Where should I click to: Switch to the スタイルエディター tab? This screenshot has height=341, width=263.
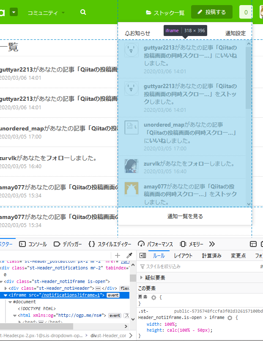click(x=110, y=244)
